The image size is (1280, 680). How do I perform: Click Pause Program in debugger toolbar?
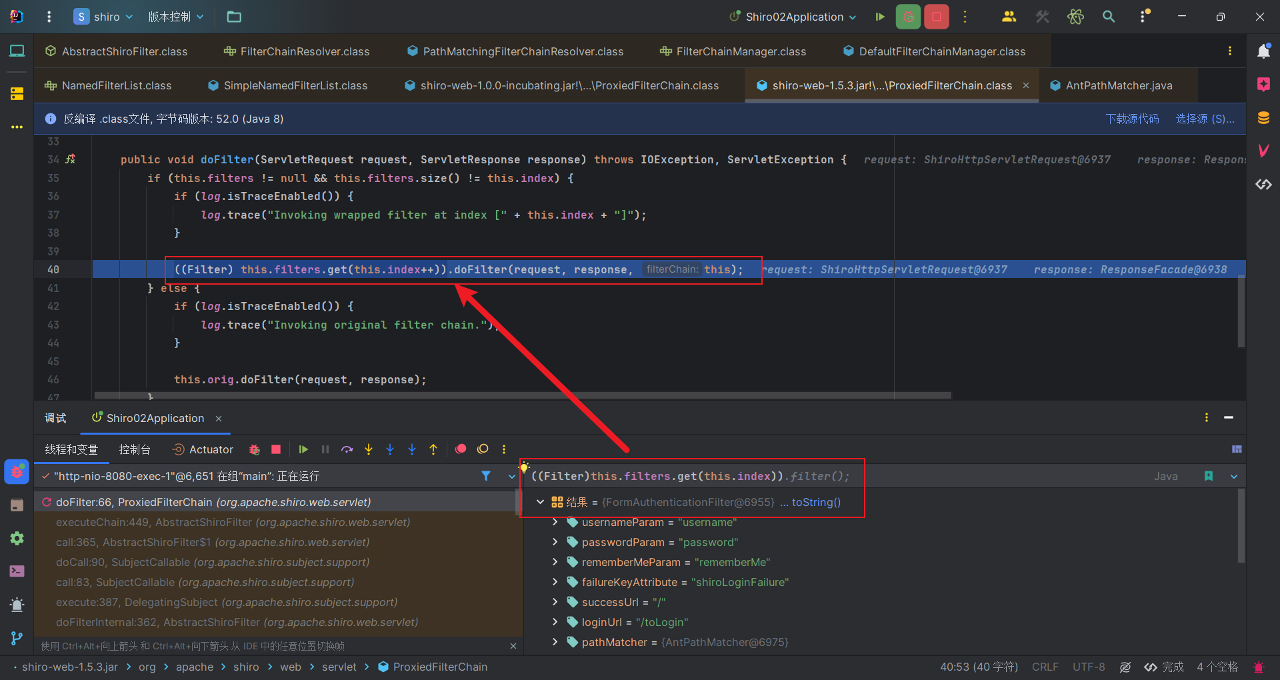tap(325, 449)
